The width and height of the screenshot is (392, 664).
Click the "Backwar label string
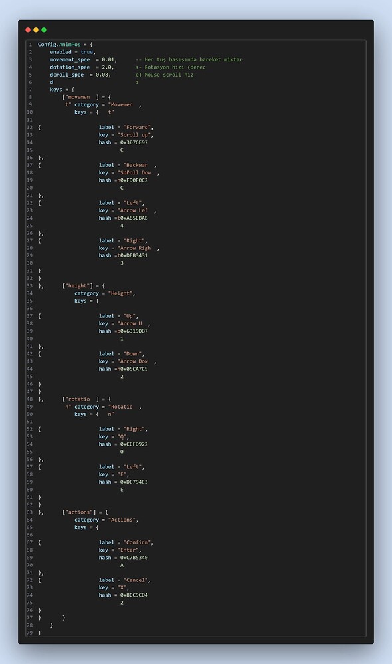136,165
